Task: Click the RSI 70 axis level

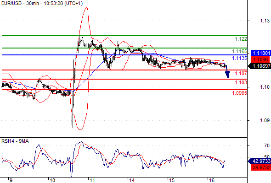Action: pos(267,145)
